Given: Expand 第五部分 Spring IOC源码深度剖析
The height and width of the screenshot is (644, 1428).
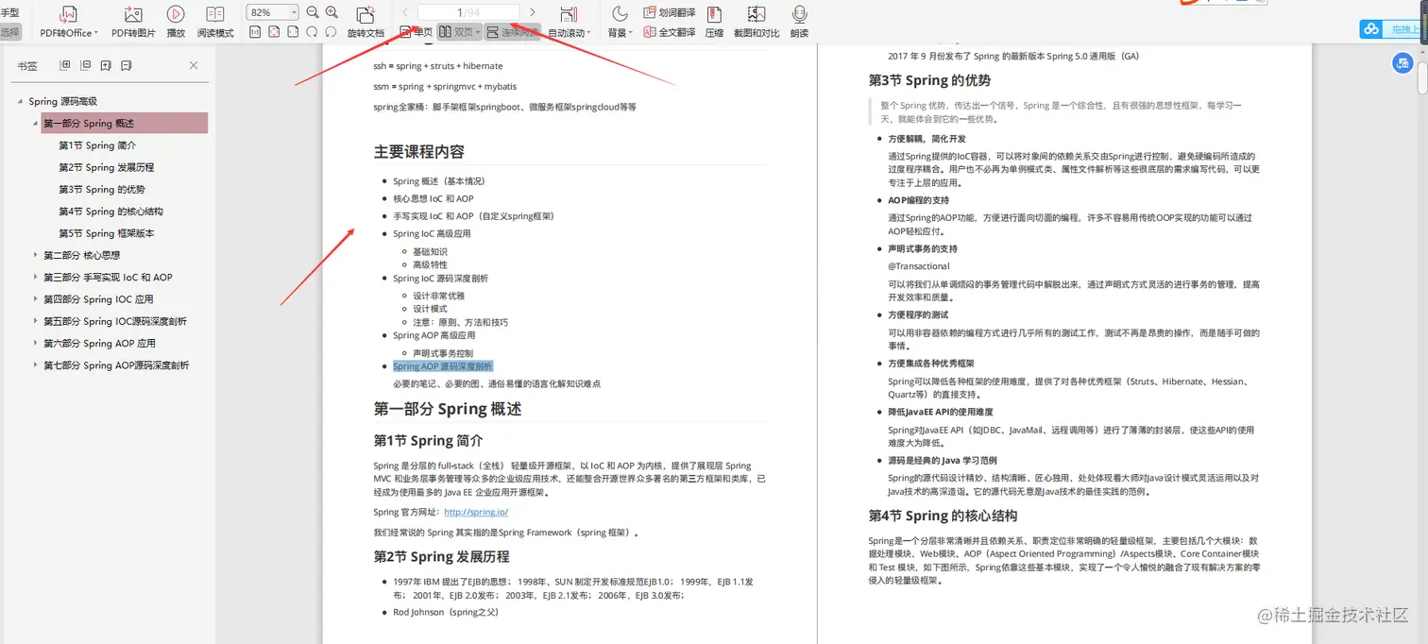Looking at the screenshot, I should (36, 321).
